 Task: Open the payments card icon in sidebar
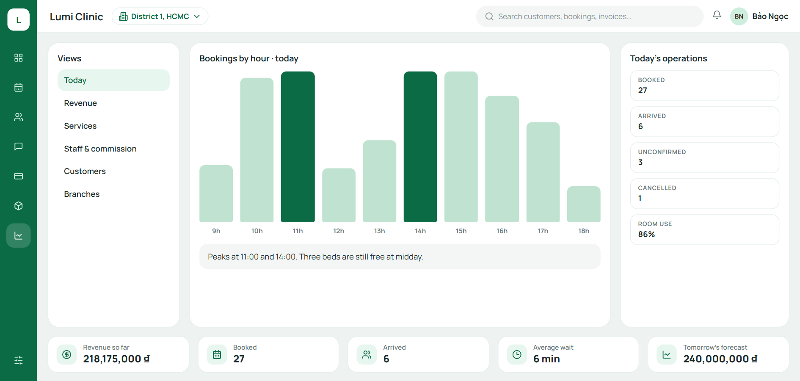pos(18,176)
